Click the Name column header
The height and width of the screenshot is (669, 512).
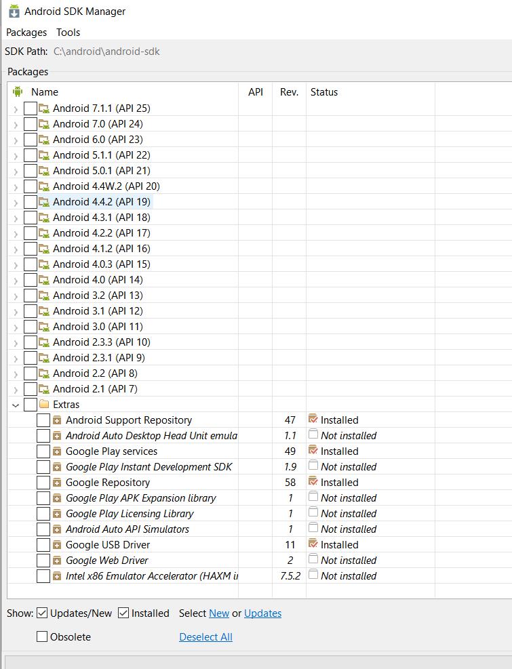pyautogui.click(x=44, y=92)
